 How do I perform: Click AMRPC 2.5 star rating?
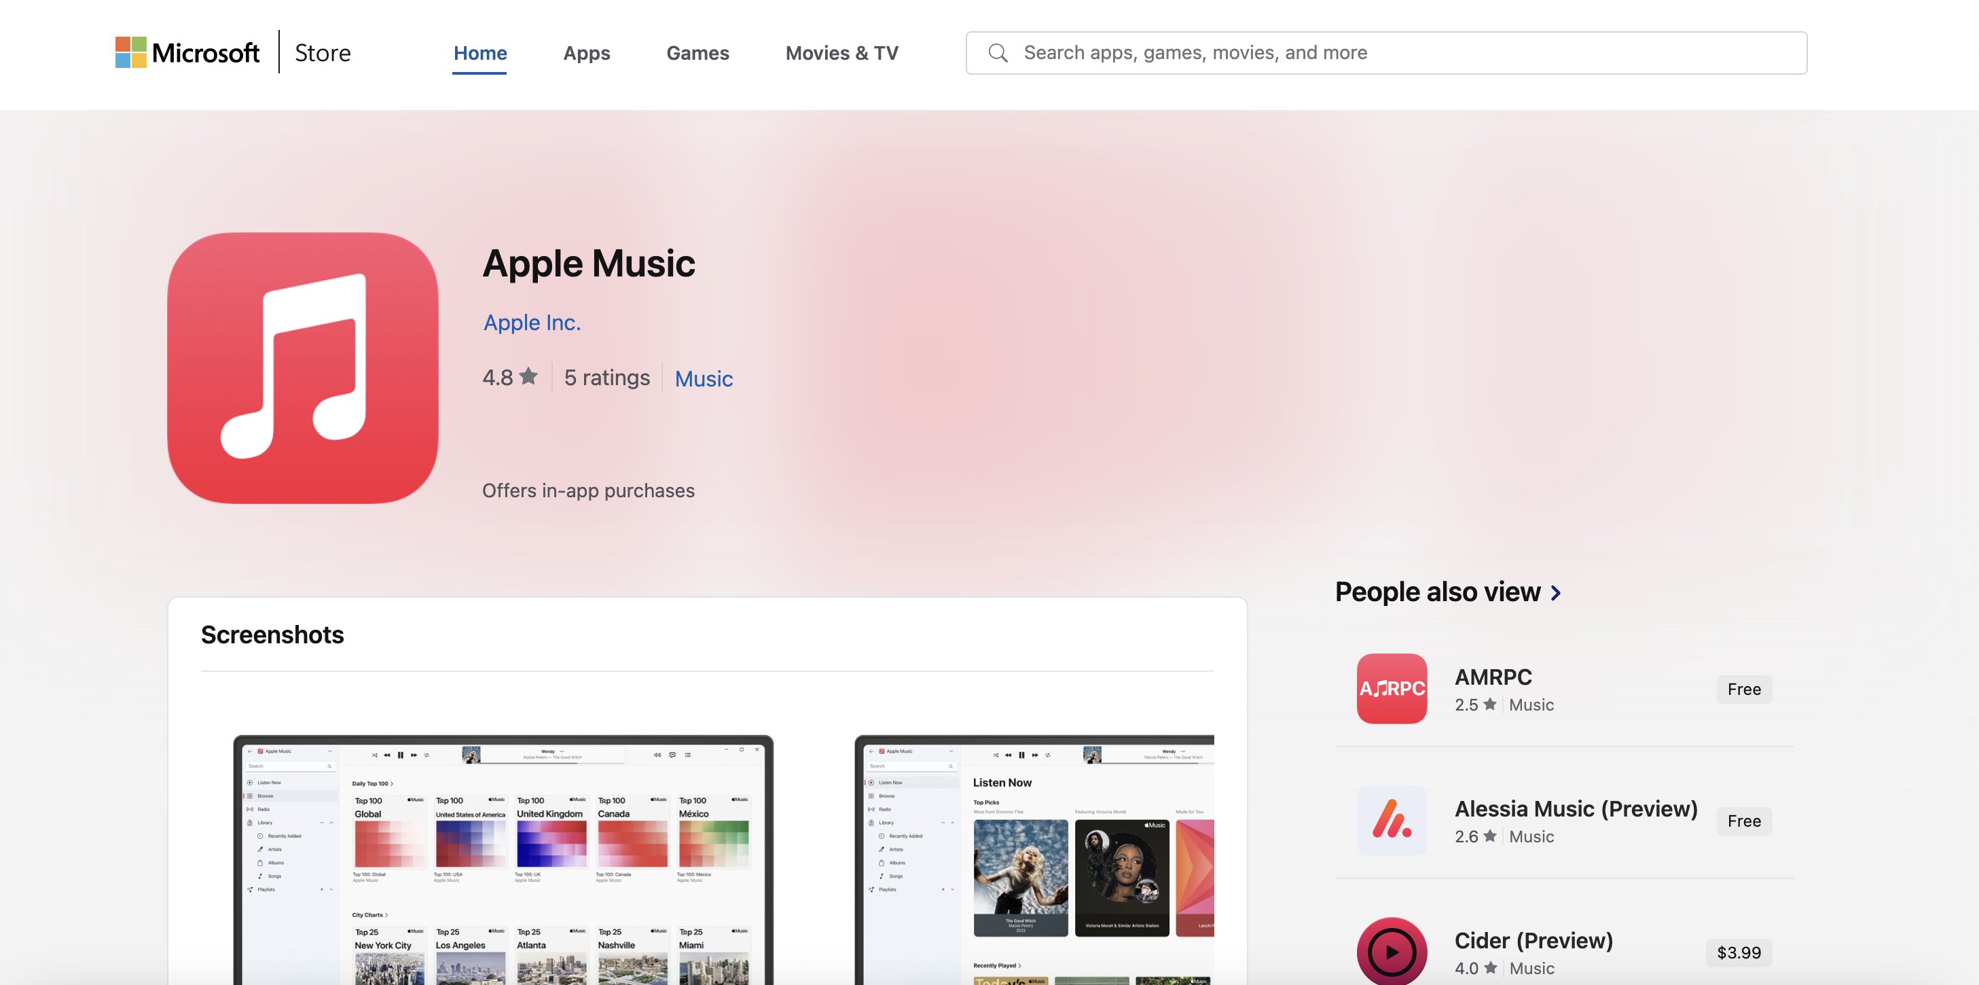(1475, 704)
